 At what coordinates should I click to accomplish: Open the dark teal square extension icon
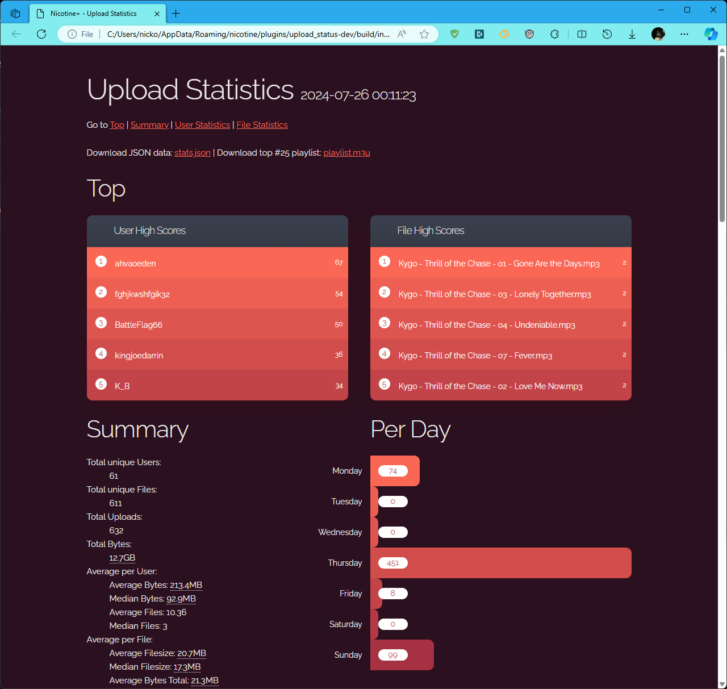pyautogui.click(x=479, y=34)
